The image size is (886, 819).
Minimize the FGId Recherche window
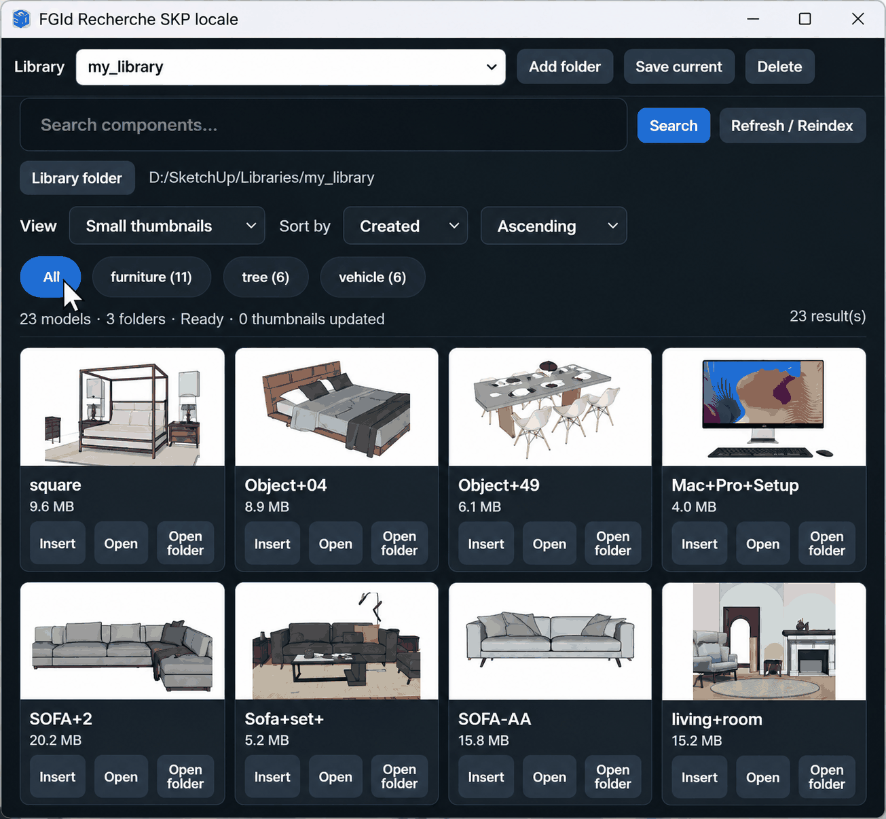click(753, 19)
